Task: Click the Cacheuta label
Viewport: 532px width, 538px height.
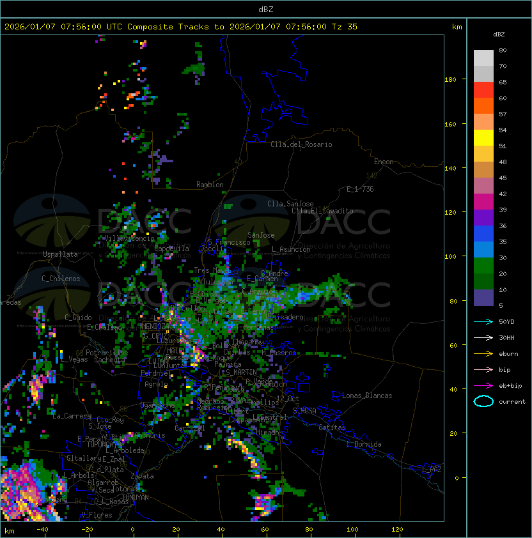Action: coord(109,360)
